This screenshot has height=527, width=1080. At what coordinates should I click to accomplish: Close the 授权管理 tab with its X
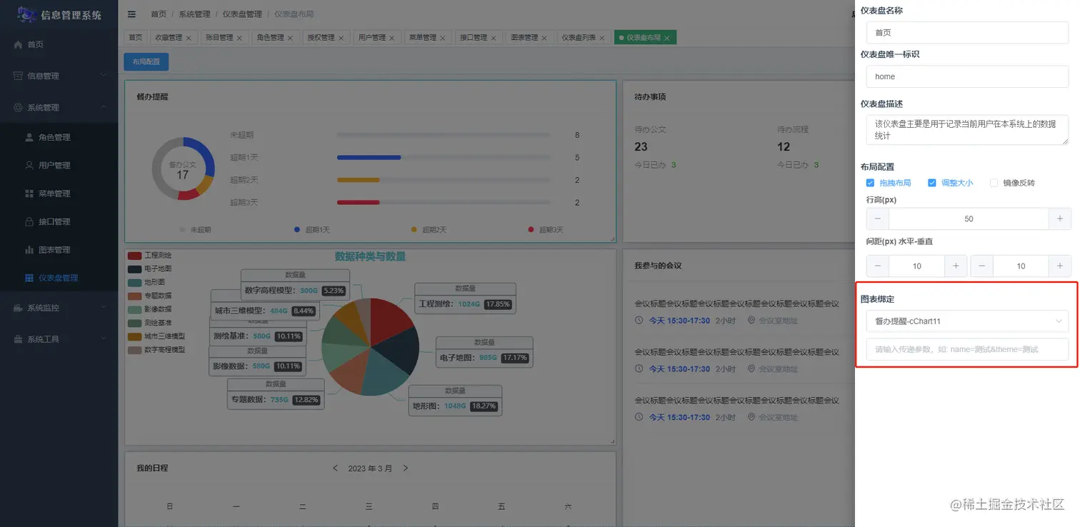[x=341, y=38]
